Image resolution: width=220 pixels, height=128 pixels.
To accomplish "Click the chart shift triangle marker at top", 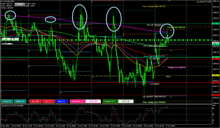I will click(x=170, y=1).
